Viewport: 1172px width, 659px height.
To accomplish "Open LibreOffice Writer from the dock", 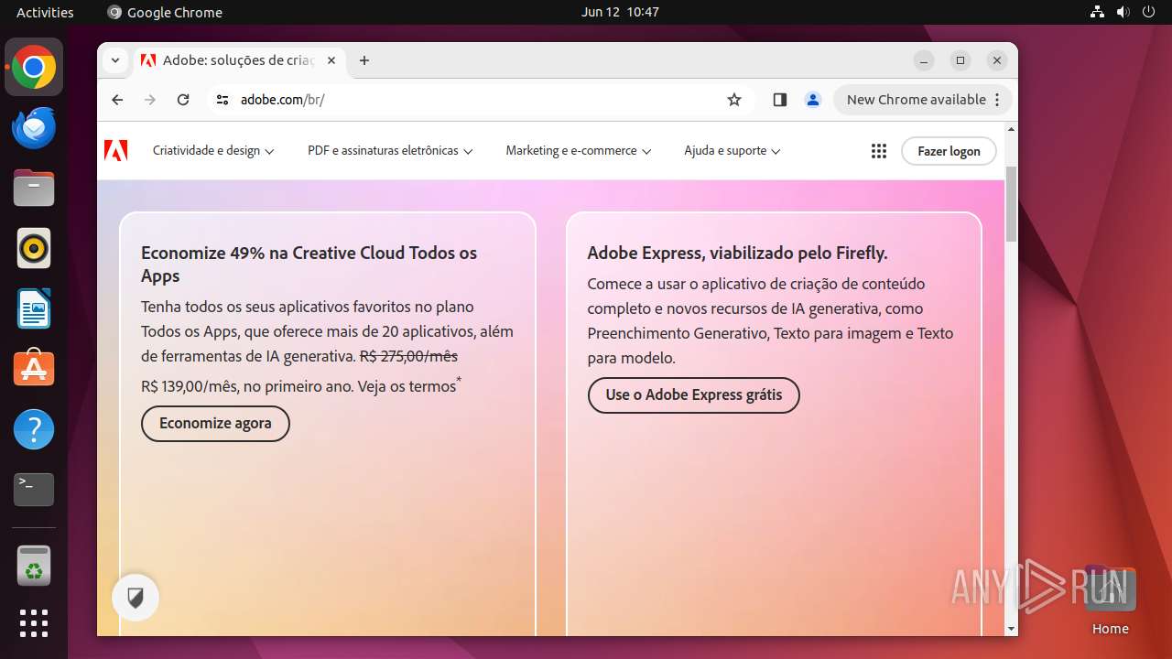I will pos(34,308).
